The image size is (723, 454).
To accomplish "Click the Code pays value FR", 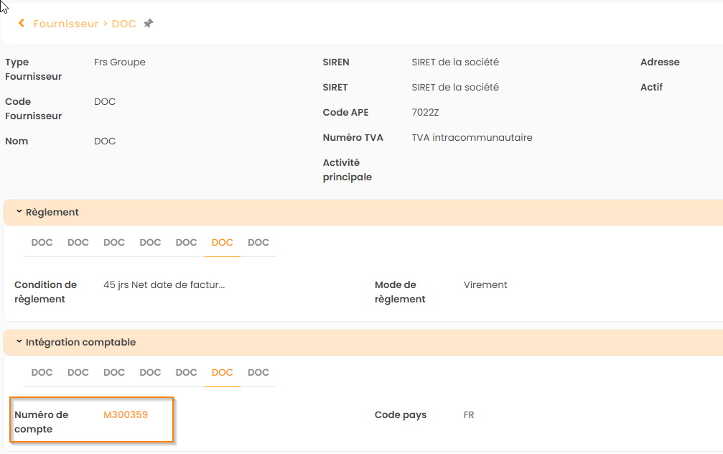I will tap(469, 414).
